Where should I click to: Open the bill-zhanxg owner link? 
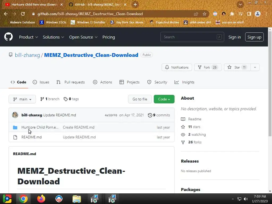[27, 55]
